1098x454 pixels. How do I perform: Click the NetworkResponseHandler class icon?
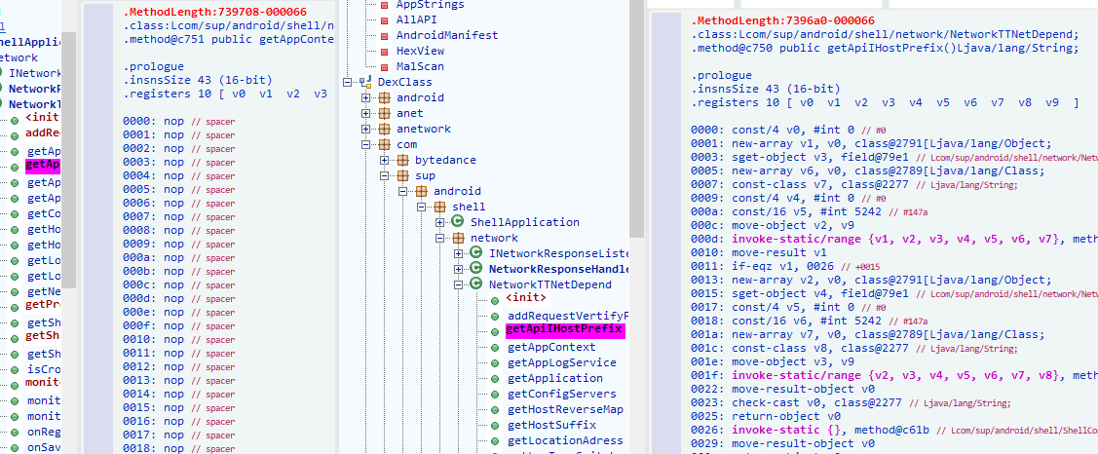(x=476, y=269)
